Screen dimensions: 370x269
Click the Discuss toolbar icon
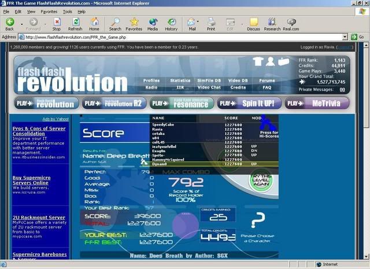coord(253,24)
